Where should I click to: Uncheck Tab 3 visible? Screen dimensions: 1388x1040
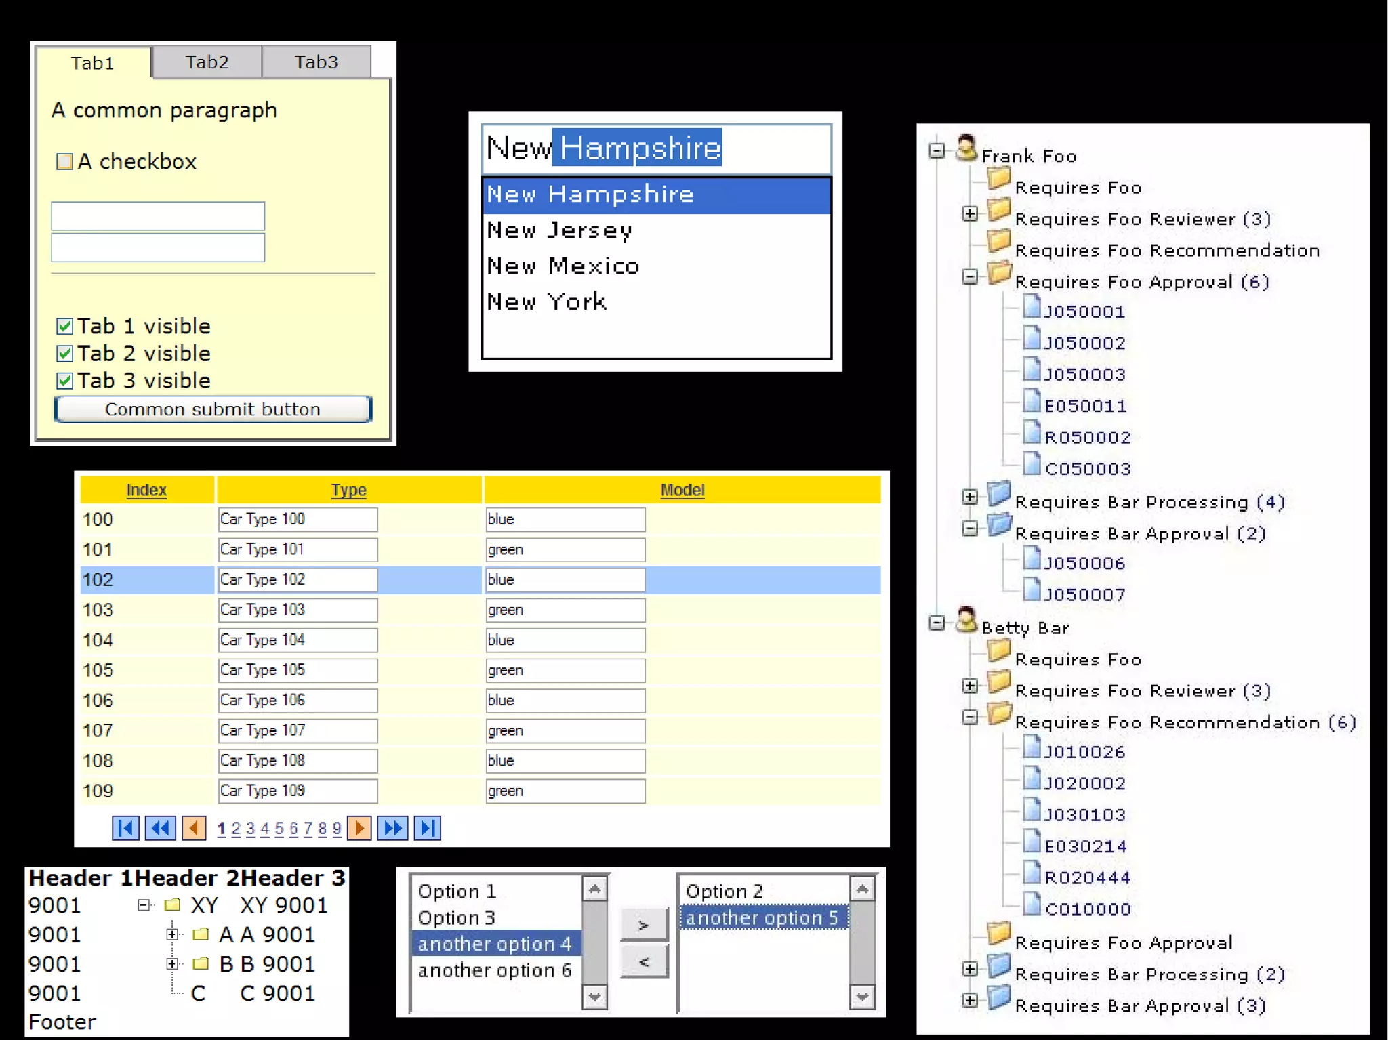[64, 381]
